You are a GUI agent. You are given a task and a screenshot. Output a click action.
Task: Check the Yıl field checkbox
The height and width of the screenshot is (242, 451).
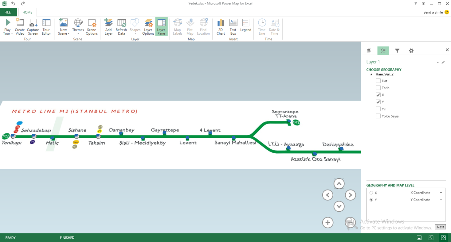tap(378, 109)
